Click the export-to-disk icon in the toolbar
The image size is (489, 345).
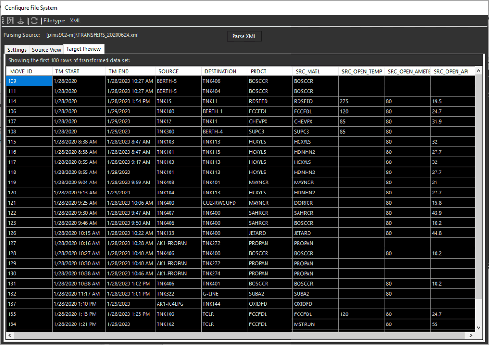[x=21, y=21]
